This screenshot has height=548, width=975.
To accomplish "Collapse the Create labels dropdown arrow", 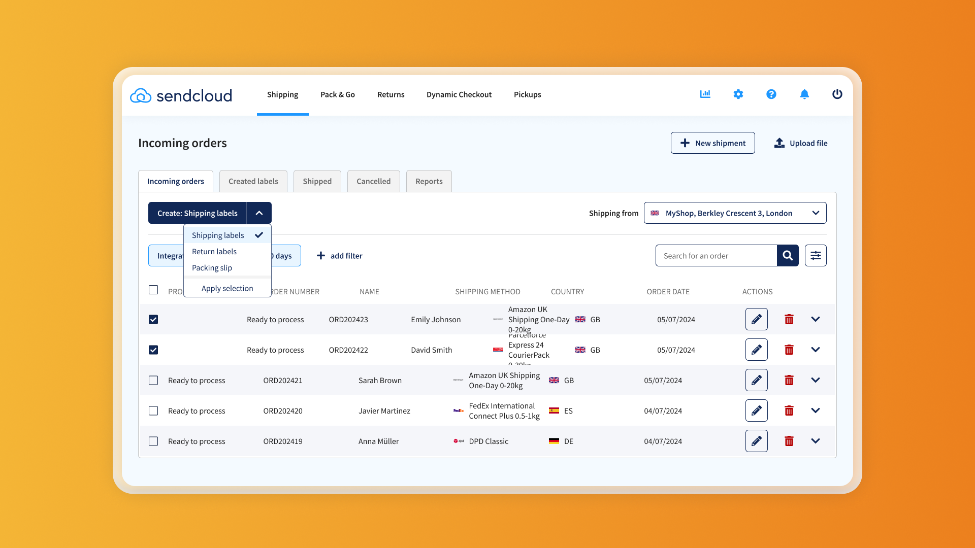I will tap(259, 213).
